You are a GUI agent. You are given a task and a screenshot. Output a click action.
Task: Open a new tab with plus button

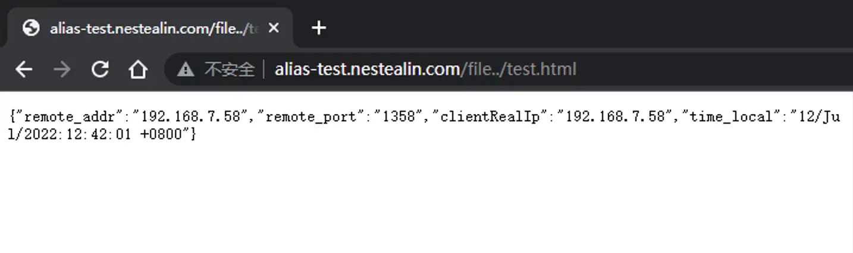319,27
